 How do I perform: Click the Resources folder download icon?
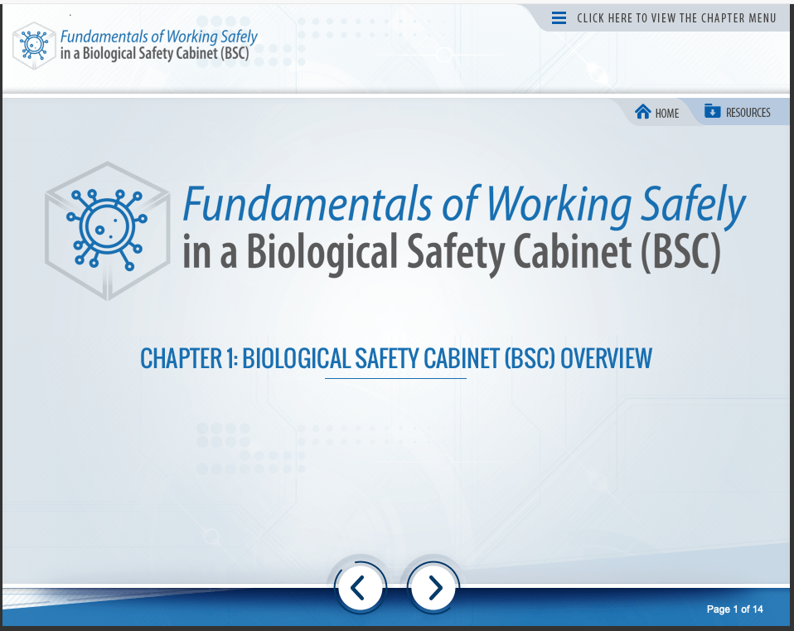tap(712, 111)
